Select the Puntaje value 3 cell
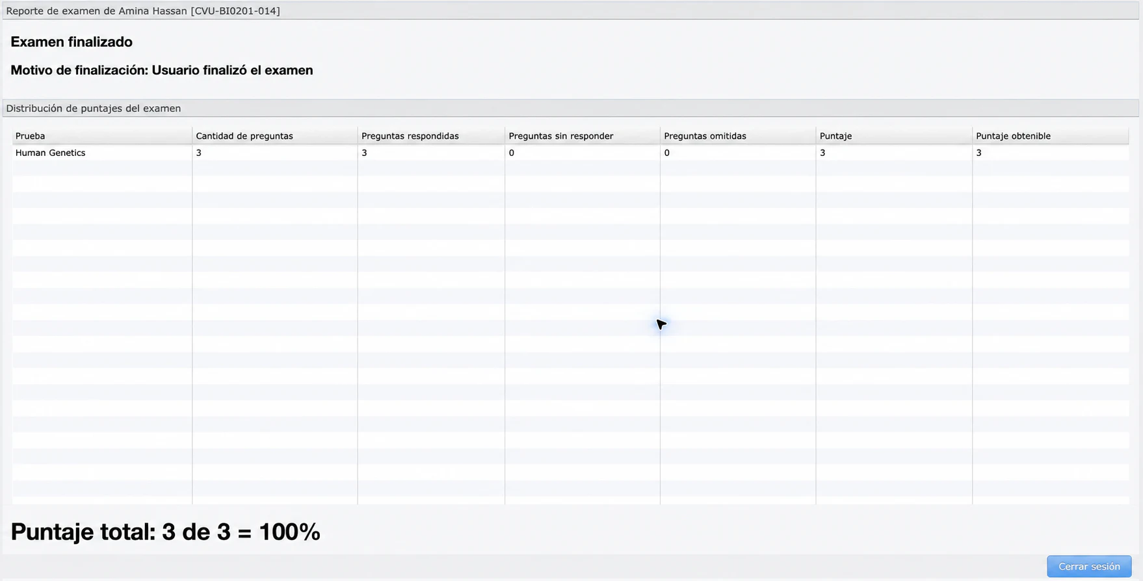The image size is (1143, 581). 894,153
